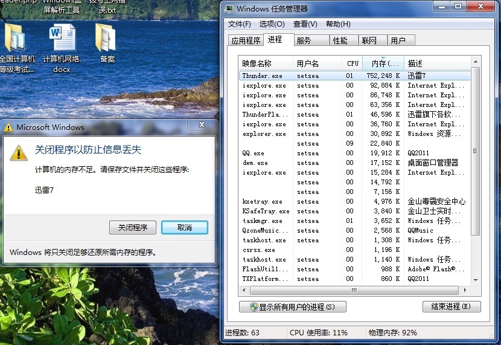501x345 pixels.
Task: Click the 物理内存: 92% status entry
Action: pyautogui.click(x=393, y=332)
